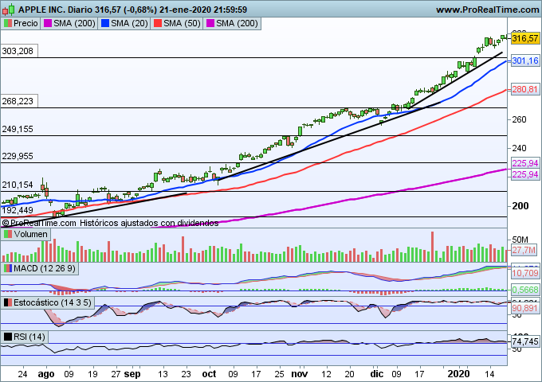Click the Estocástico indicator icon
Viewport: 542px width, 382px height.
(x=8, y=302)
